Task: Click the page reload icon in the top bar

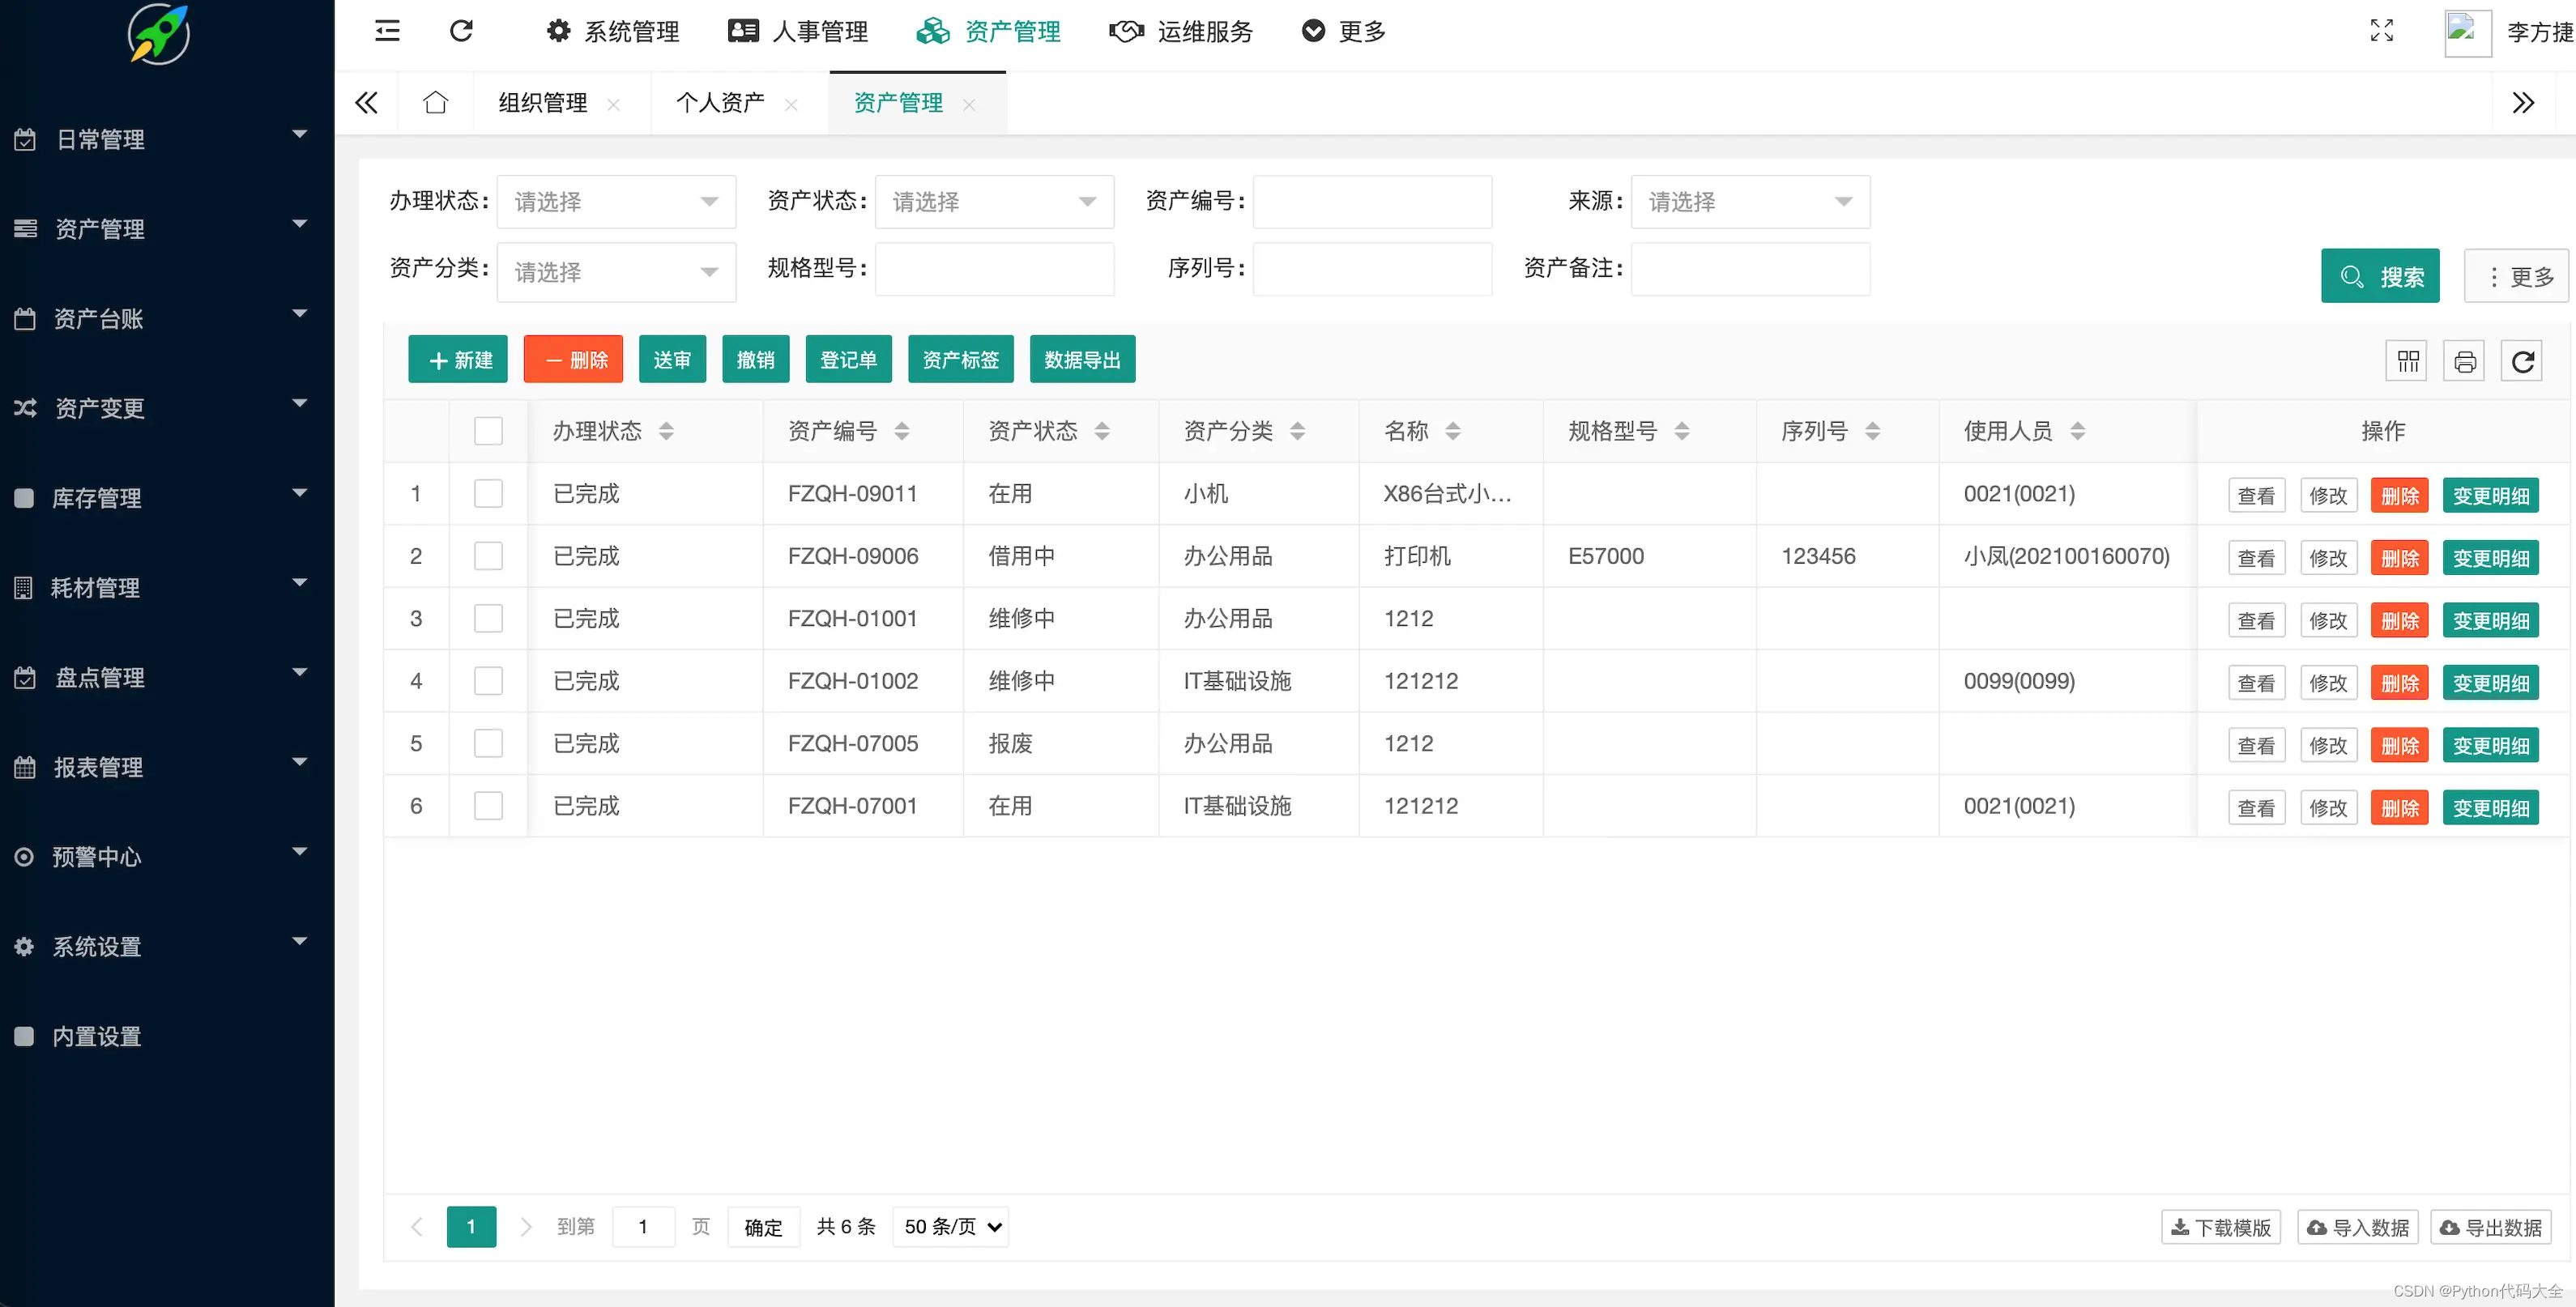Action: (x=461, y=31)
